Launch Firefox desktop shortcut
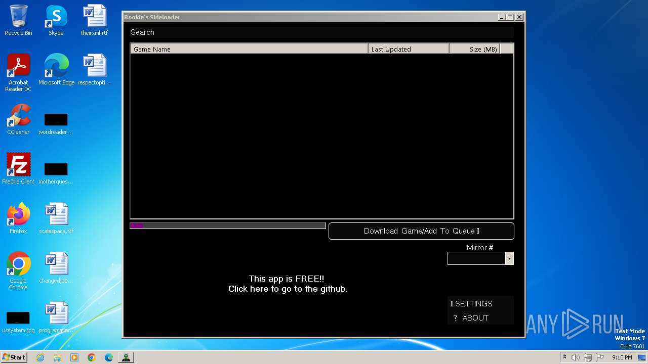 click(x=18, y=218)
